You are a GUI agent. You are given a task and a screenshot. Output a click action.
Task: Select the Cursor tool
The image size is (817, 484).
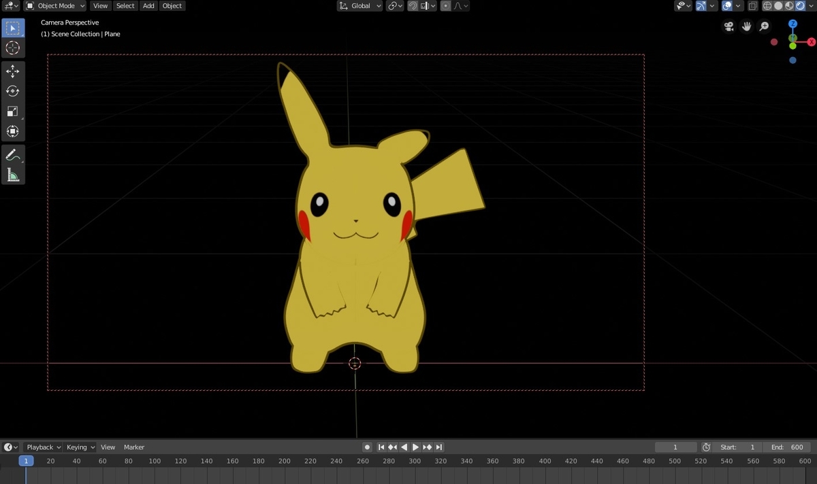pos(13,48)
